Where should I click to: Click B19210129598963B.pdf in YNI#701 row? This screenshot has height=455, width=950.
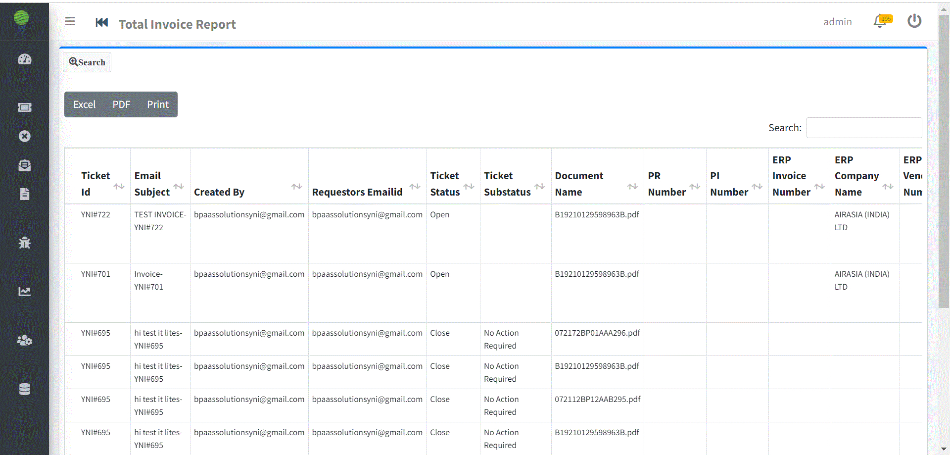click(597, 274)
